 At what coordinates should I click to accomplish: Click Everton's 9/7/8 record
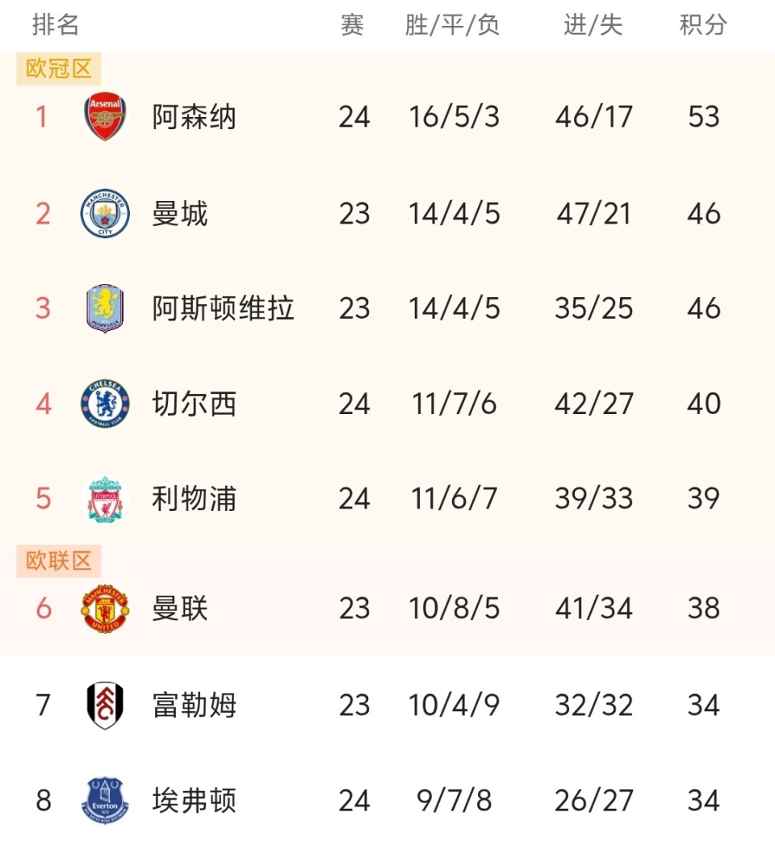point(454,801)
